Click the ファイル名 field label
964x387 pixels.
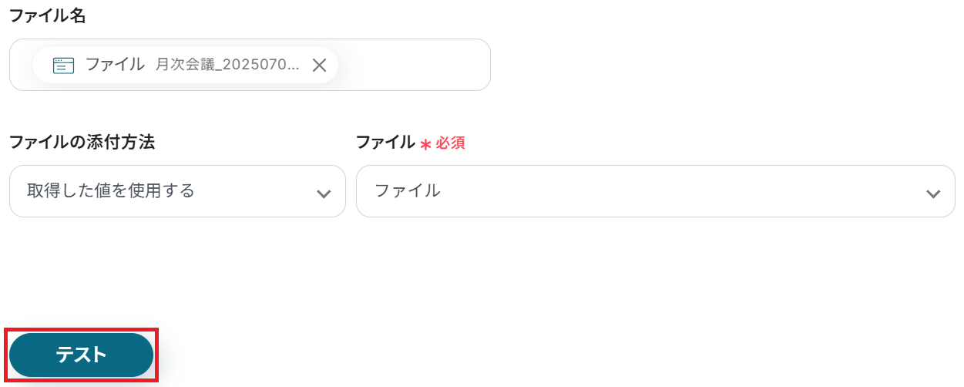[x=47, y=16]
